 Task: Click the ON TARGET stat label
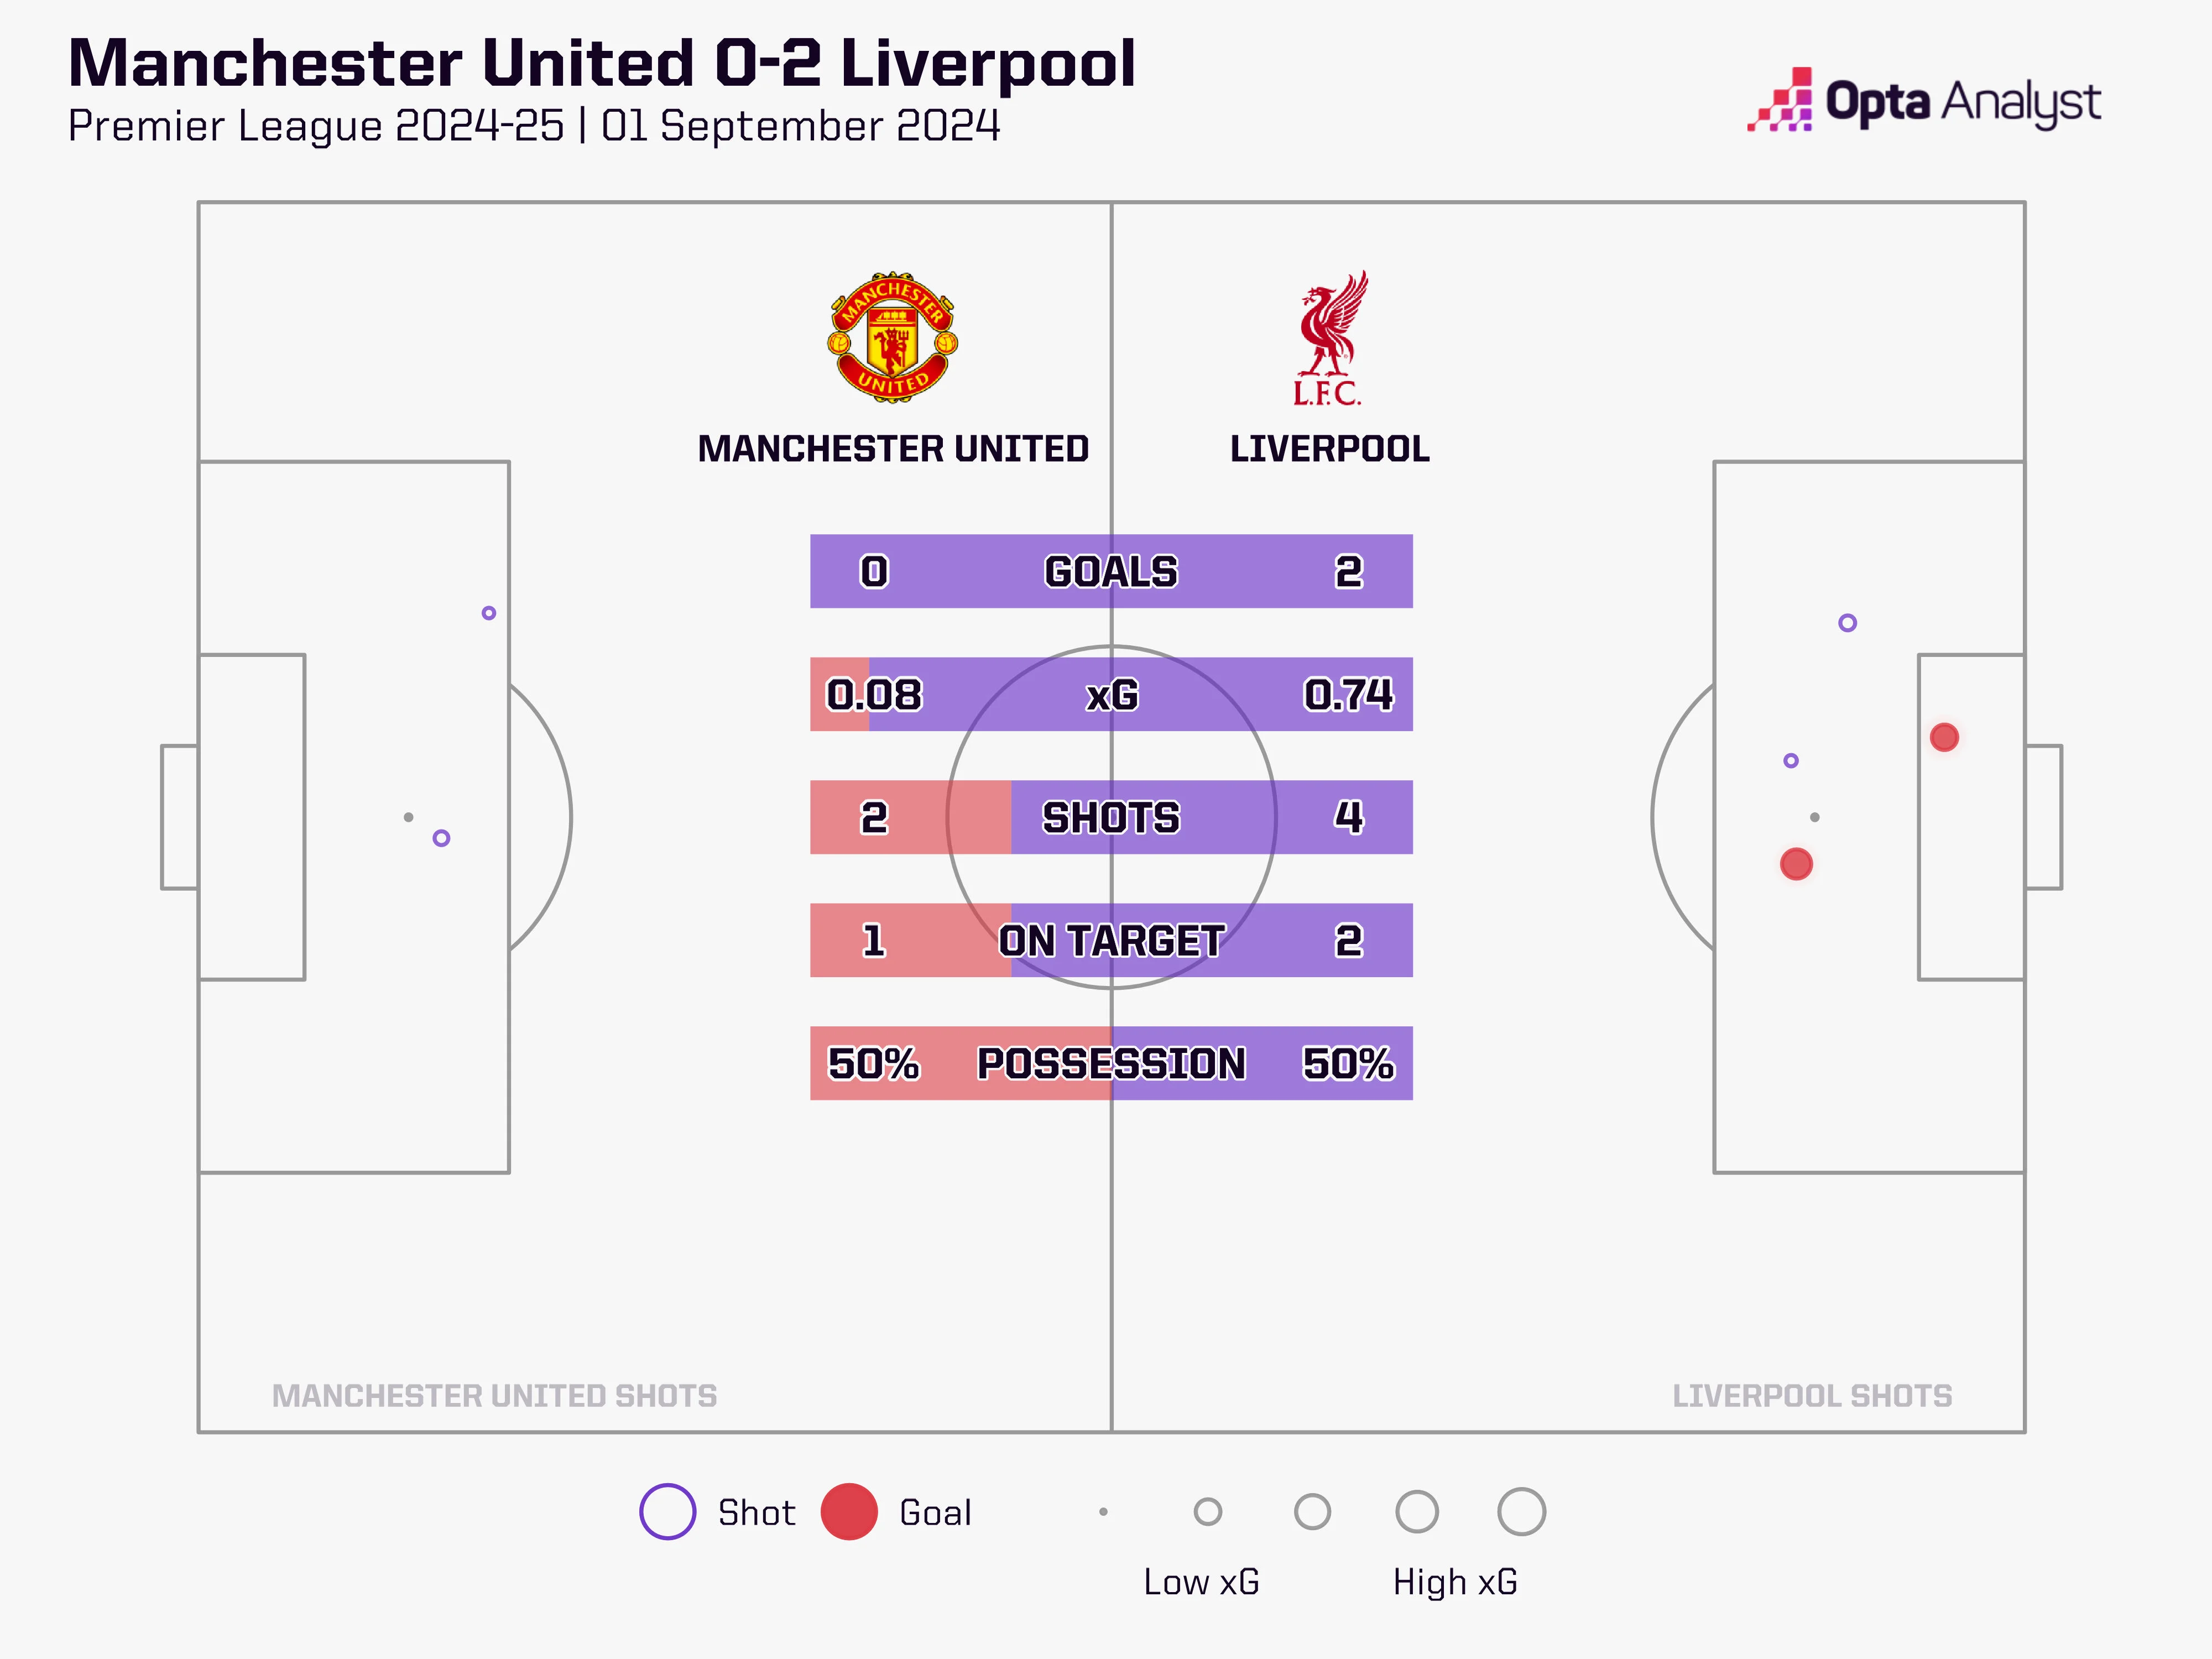click(x=1111, y=941)
